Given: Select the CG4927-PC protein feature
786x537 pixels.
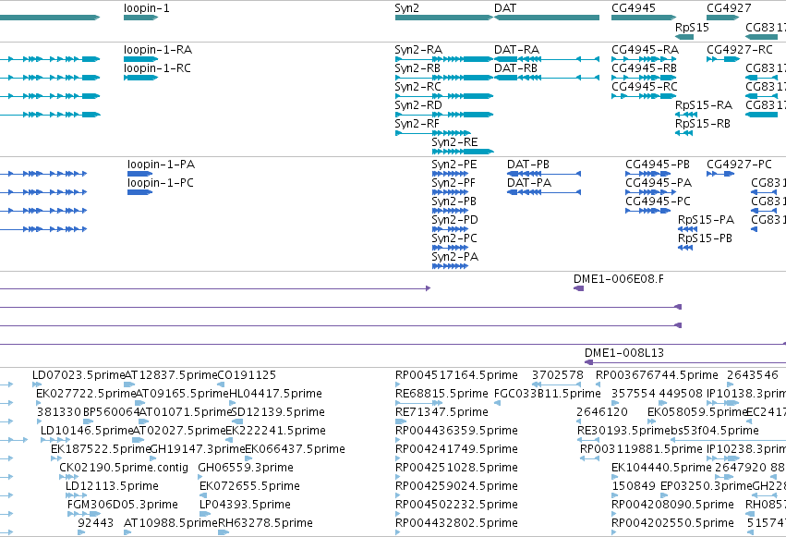Looking at the screenshot, I should [720, 174].
